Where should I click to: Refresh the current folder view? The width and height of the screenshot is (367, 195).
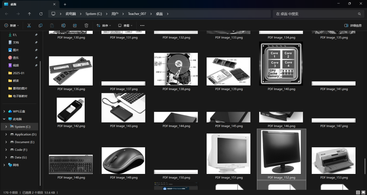coord(41,14)
